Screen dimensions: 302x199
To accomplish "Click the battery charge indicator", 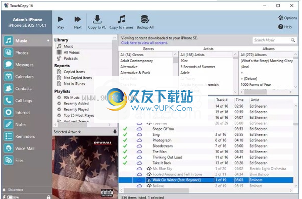I will 10,197.
